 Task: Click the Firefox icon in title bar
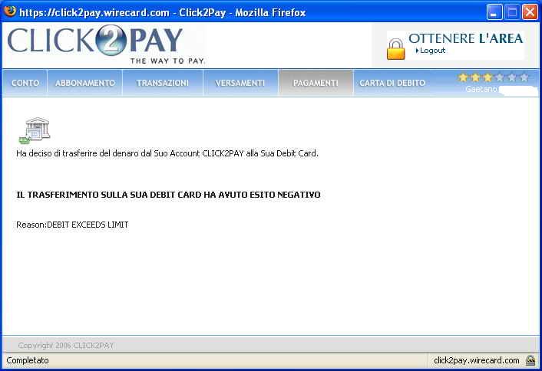coord(10,12)
